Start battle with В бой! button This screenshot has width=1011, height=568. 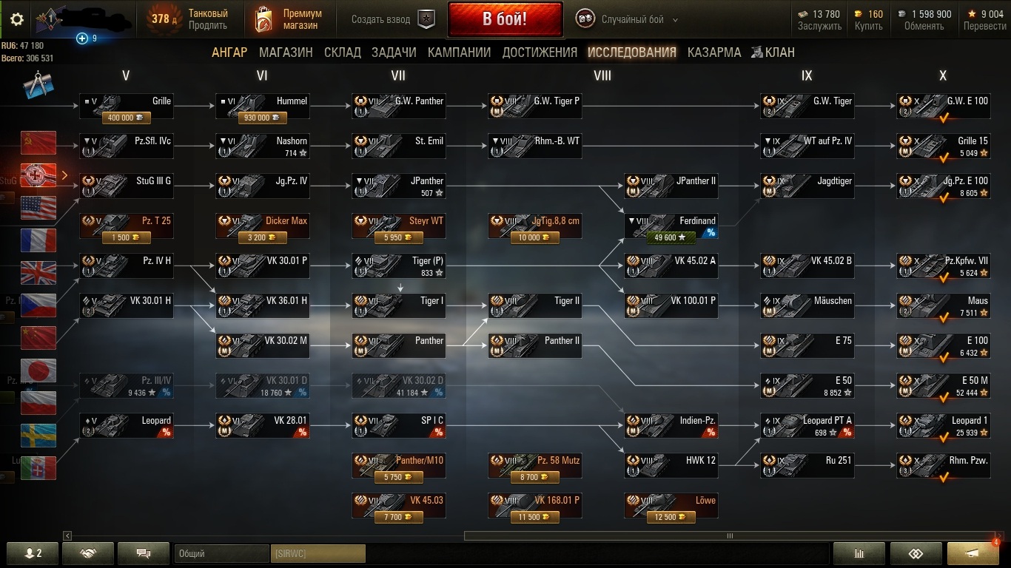505,19
